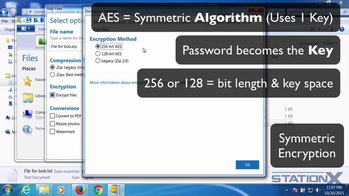Click the Network node icon in Explorer's tree
The image size is (349, 196).
pyautogui.click(x=8, y=132)
